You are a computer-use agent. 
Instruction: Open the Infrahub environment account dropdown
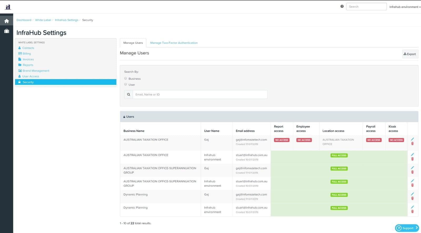(x=405, y=7)
